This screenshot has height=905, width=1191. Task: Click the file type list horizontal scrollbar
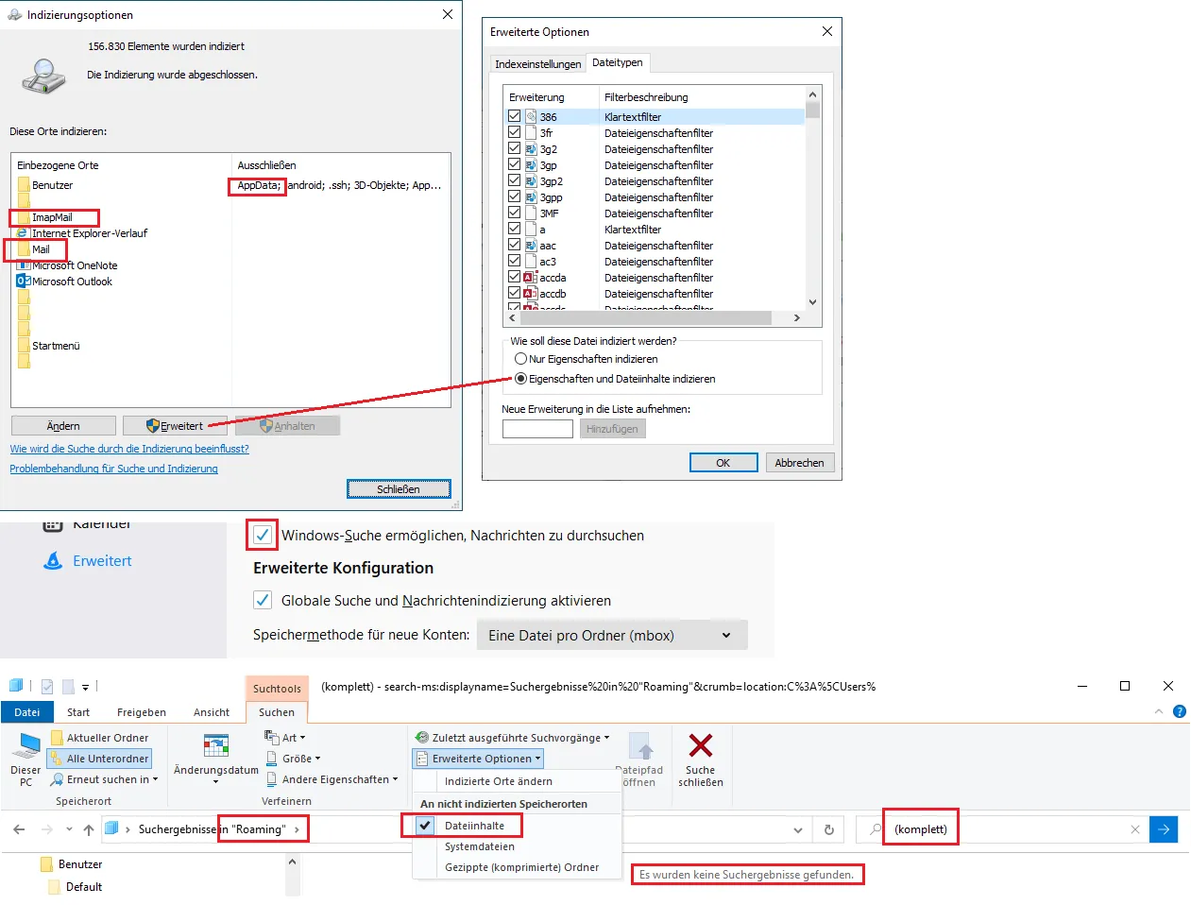click(x=648, y=317)
